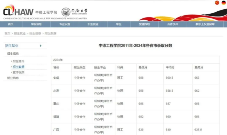The width and height of the screenshot is (227, 135).
Task: Expand the 就业信息 sidebar section
Action: point(13,78)
